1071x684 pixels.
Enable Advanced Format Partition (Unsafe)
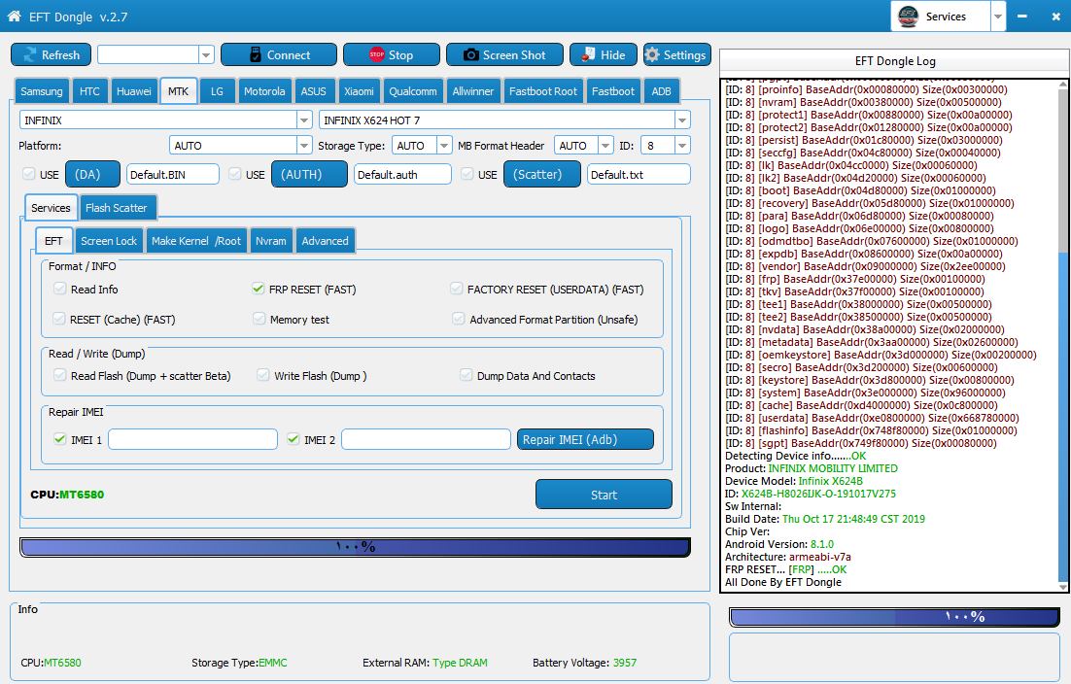(459, 319)
